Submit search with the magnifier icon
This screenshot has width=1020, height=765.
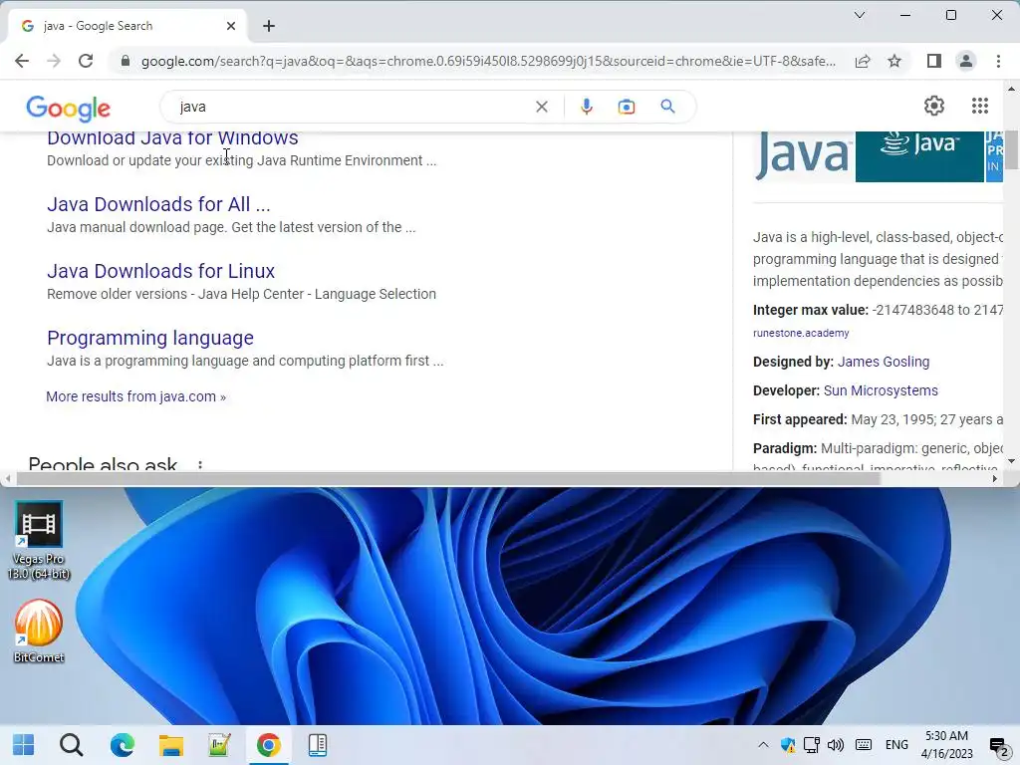[x=667, y=106]
